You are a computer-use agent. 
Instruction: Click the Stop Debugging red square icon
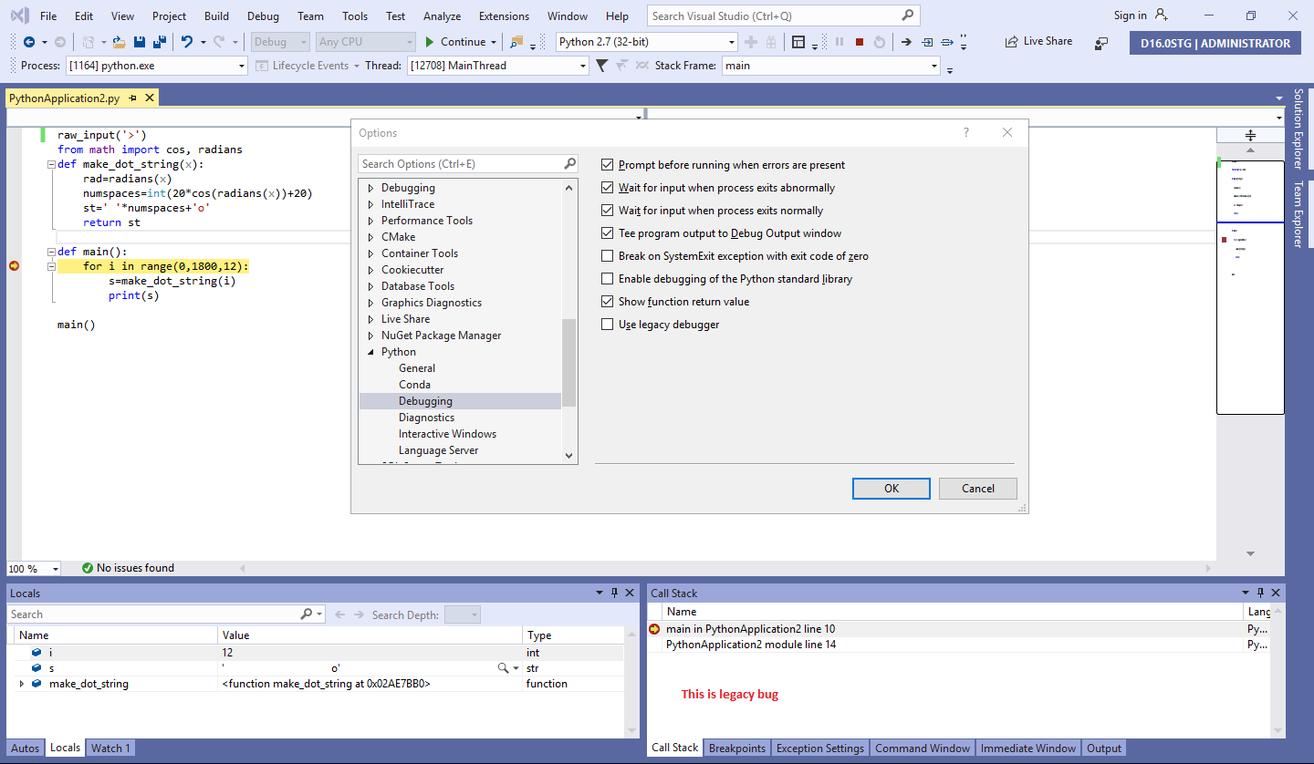pyautogui.click(x=860, y=41)
